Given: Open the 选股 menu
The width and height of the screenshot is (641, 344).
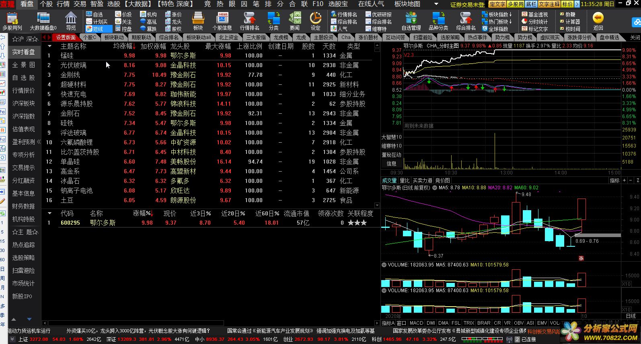Looking at the screenshot, I should tap(114, 4).
